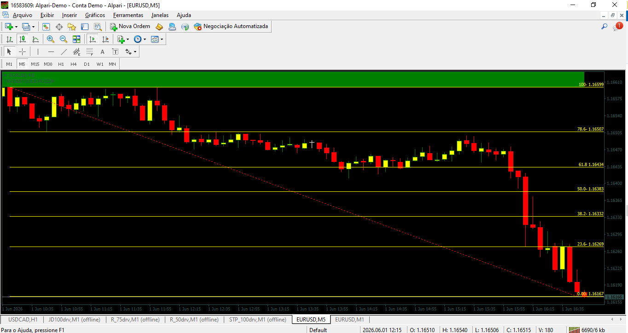
Task: Open the notifications alert bubble
Action: pyautogui.click(x=617, y=27)
